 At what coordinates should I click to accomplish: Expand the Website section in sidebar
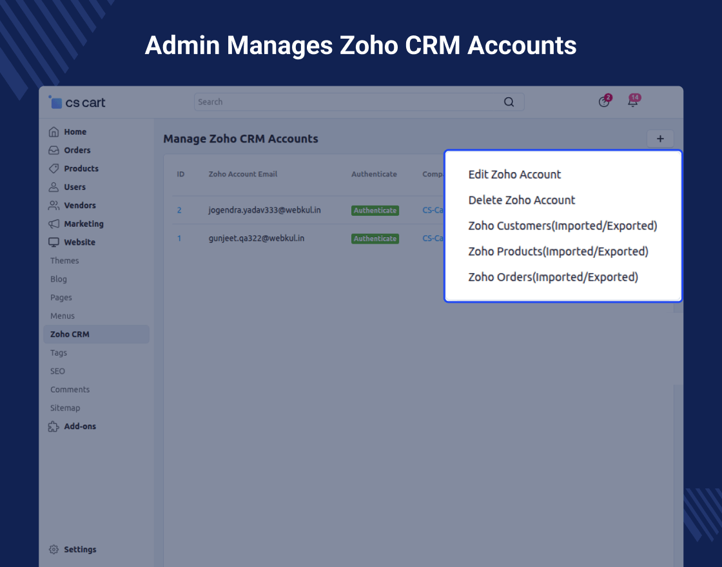click(79, 242)
